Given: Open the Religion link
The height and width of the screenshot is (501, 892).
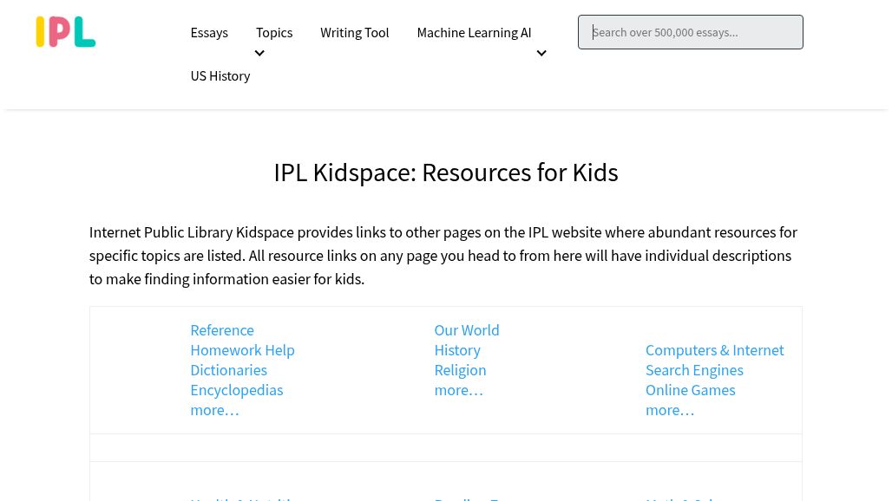Looking at the screenshot, I should point(460,370).
